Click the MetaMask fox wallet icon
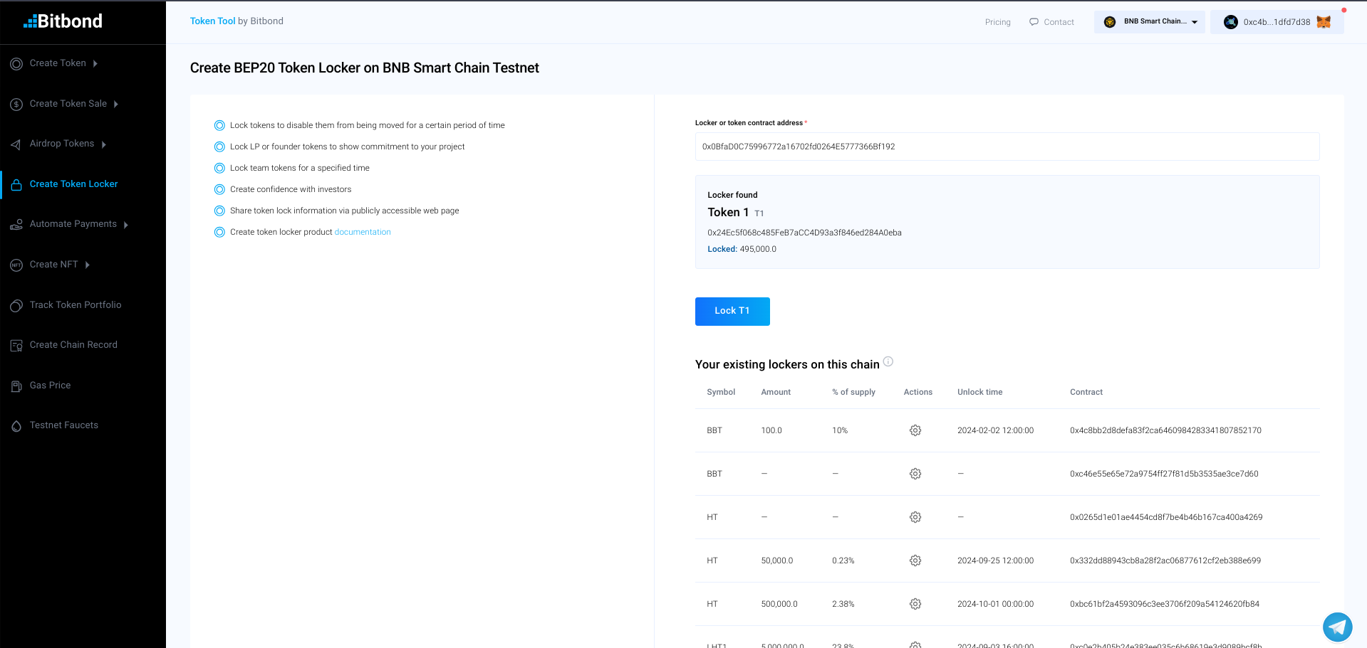 pyautogui.click(x=1324, y=22)
